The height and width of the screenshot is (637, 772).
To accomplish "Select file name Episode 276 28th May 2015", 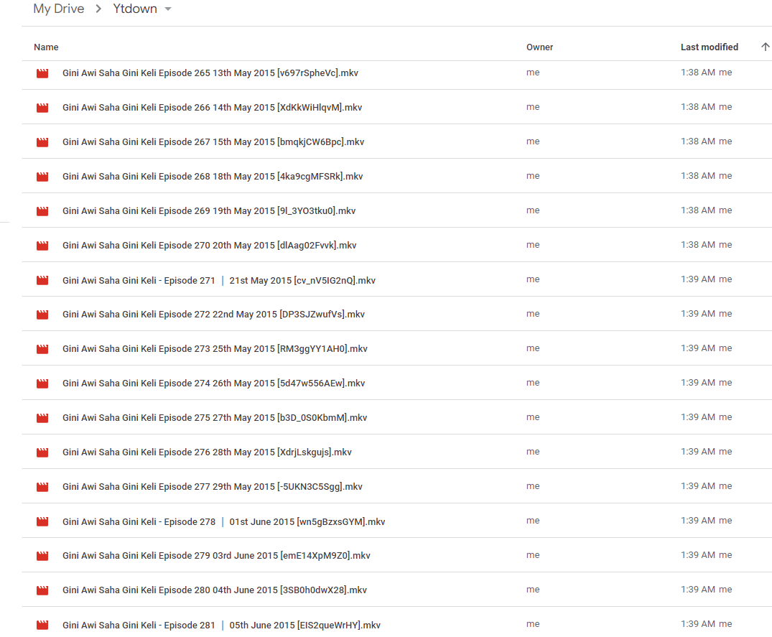I will point(208,452).
